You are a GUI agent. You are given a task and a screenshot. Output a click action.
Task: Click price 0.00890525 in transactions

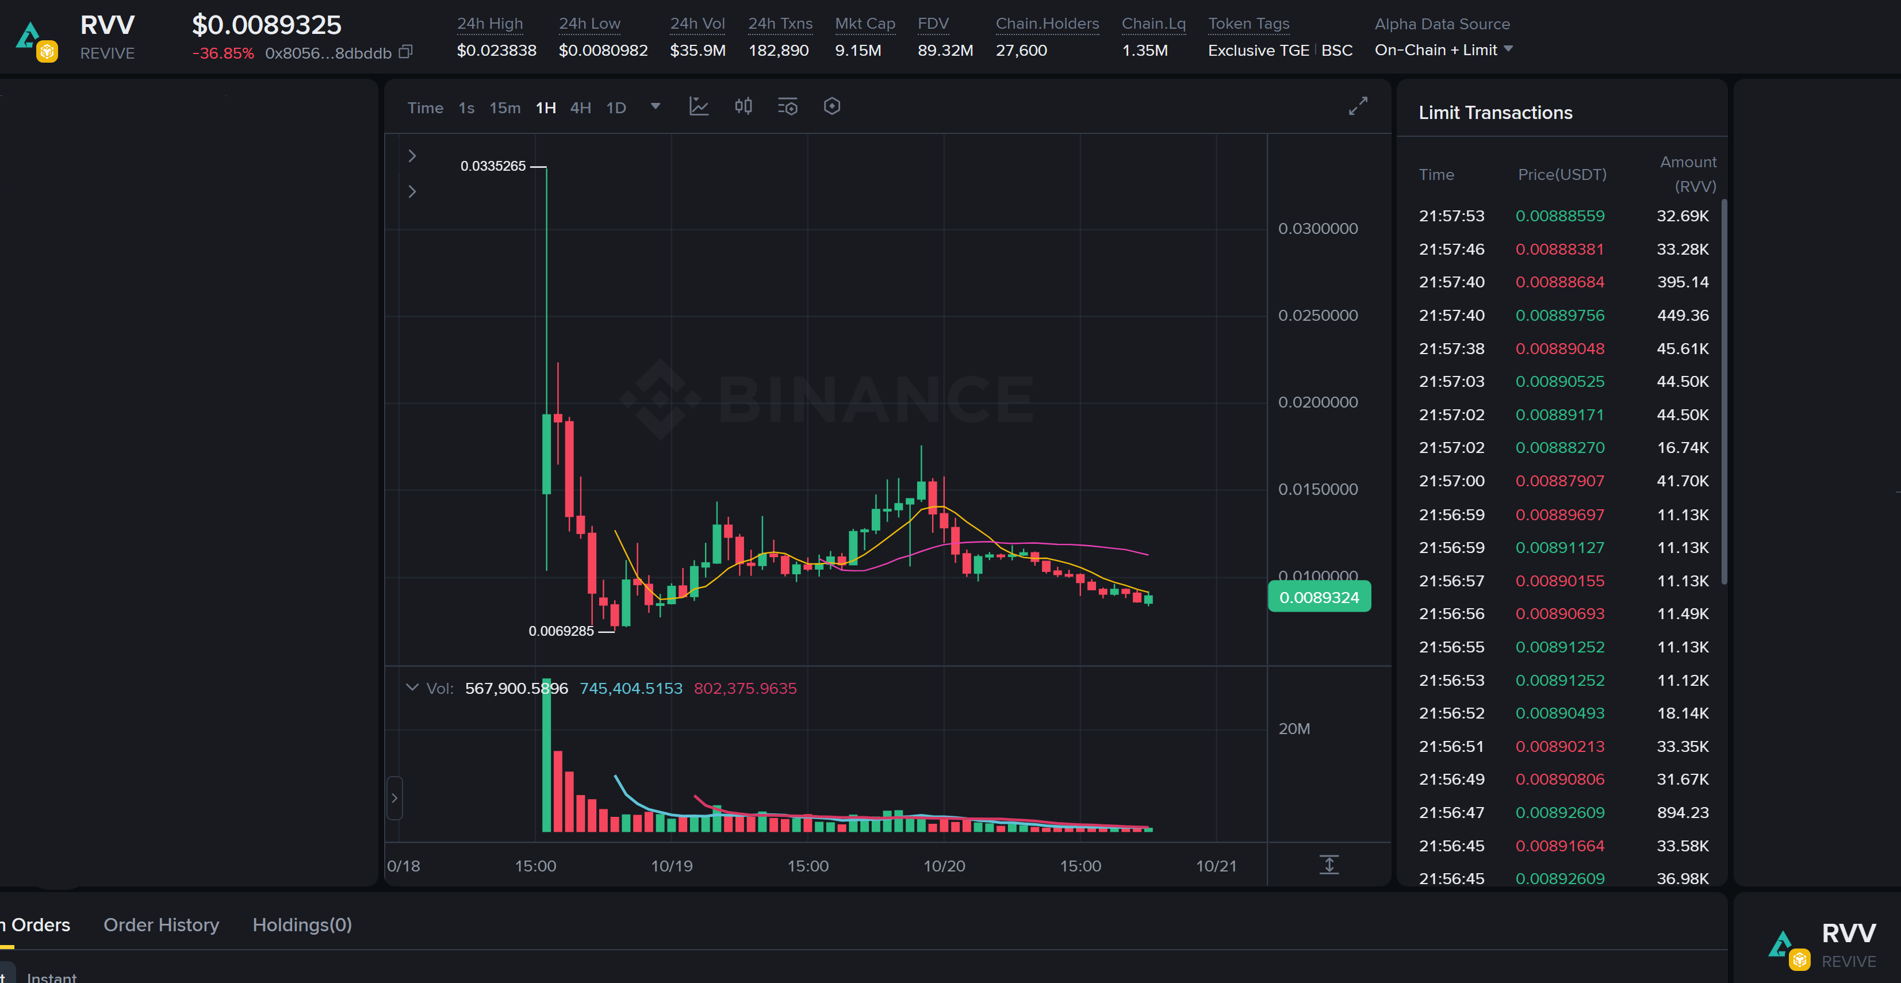[x=1559, y=382]
